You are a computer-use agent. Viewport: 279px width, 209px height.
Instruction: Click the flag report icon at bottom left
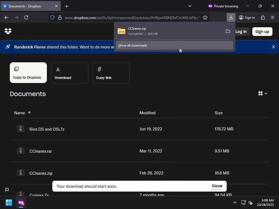click(7, 190)
